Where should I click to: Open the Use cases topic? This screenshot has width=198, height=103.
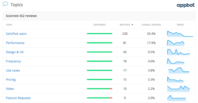pos(13,70)
